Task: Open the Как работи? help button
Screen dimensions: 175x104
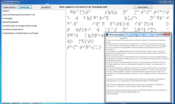Action: tap(46, 7)
